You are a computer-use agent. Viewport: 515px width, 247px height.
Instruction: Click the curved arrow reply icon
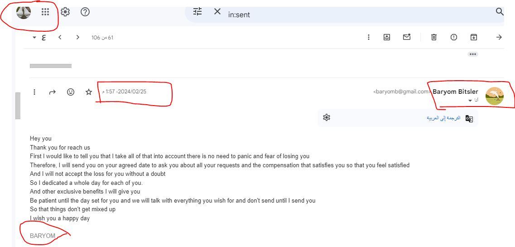click(52, 92)
